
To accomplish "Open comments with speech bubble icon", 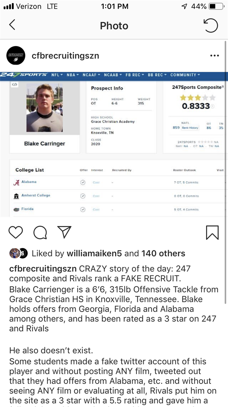I will click(x=40, y=232).
